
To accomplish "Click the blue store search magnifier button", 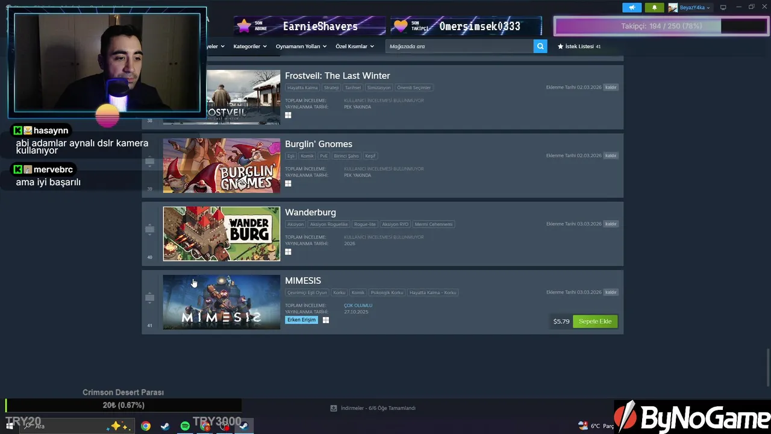I will [540, 46].
